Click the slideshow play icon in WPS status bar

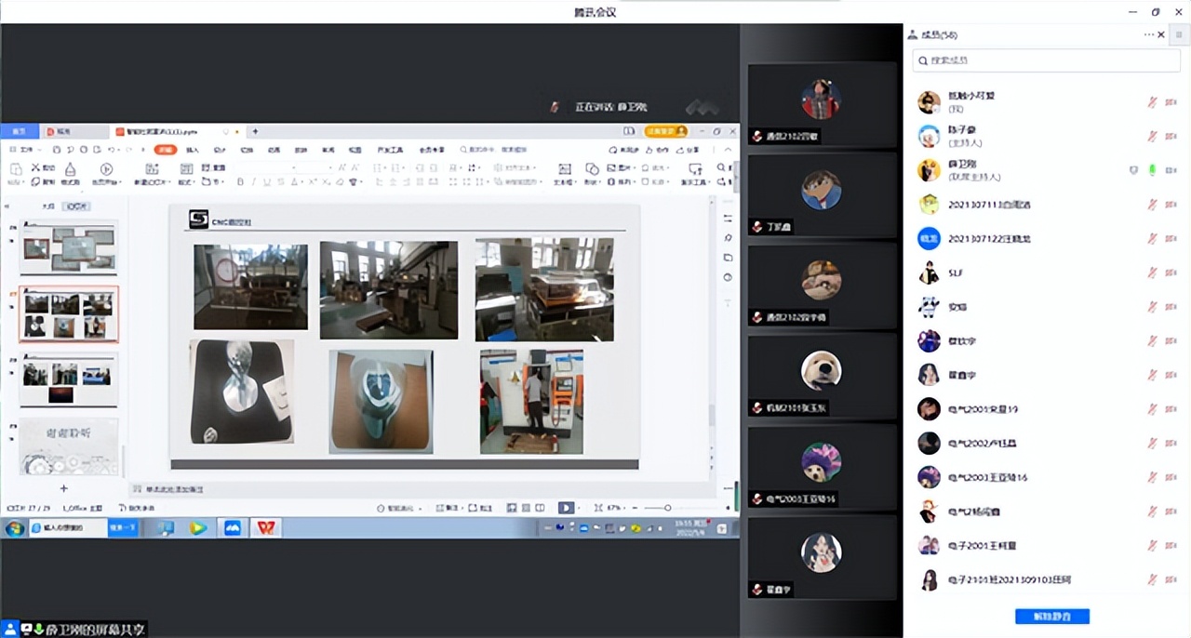(566, 508)
